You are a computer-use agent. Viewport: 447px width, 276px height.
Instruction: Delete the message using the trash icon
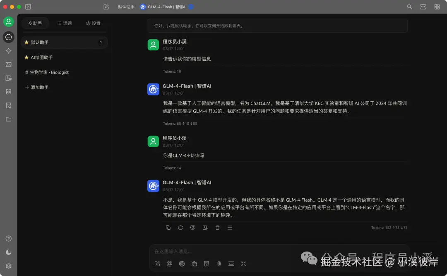[x=217, y=227]
